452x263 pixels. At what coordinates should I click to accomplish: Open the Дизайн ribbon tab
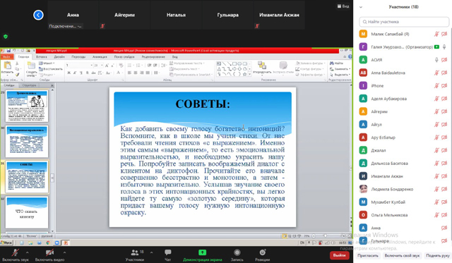pos(59,56)
